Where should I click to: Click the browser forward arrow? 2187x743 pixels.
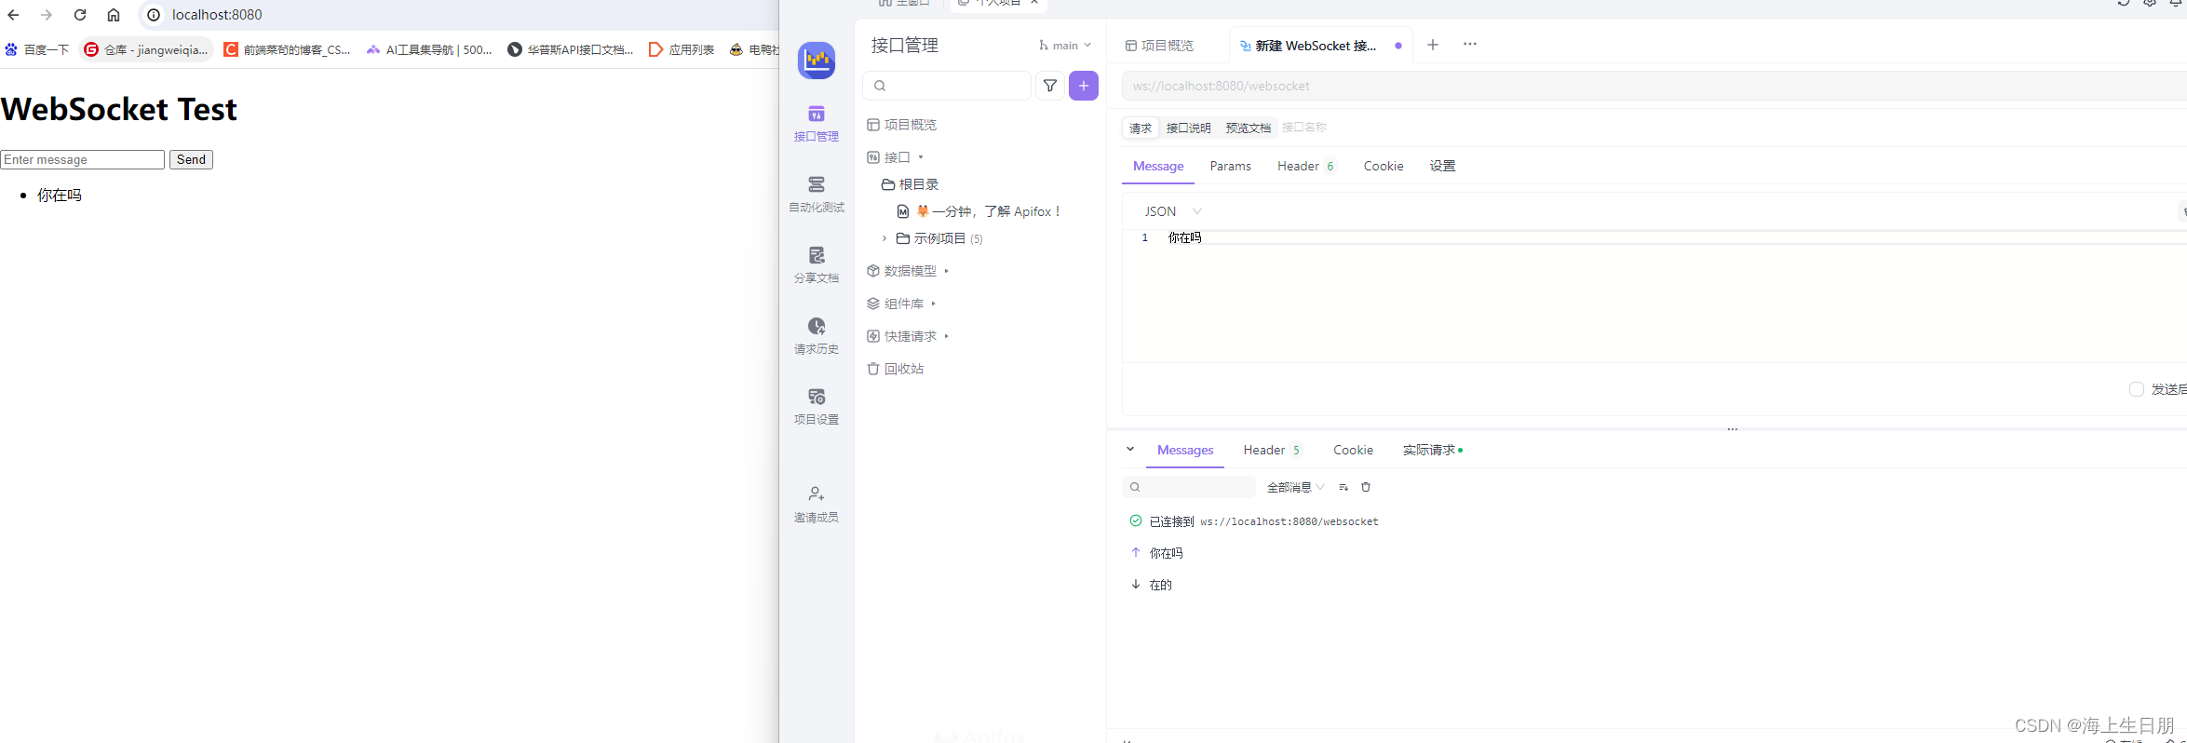[47, 15]
